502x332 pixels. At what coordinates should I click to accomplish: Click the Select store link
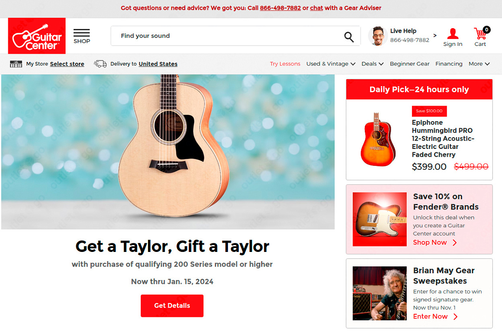click(67, 64)
